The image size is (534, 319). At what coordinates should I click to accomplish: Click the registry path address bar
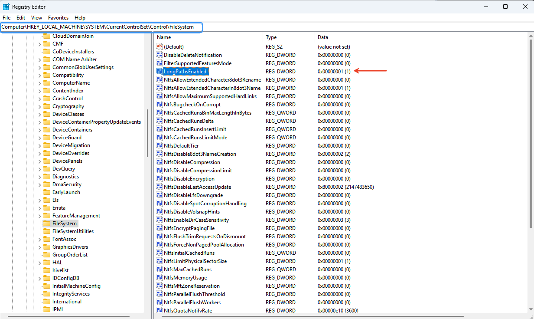click(x=102, y=27)
